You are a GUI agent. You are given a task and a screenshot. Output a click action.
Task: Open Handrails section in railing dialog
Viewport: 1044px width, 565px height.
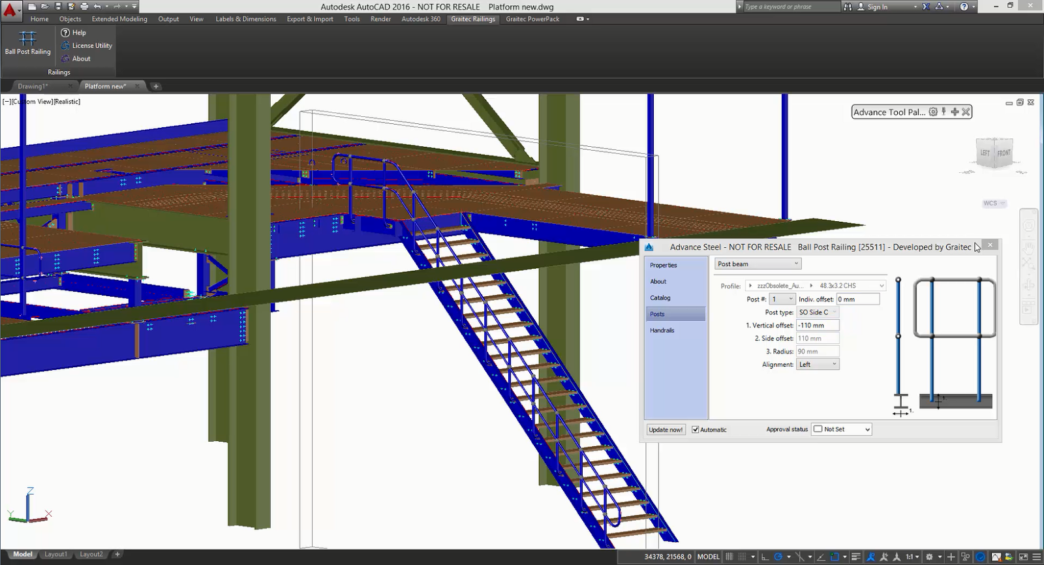[675, 330]
